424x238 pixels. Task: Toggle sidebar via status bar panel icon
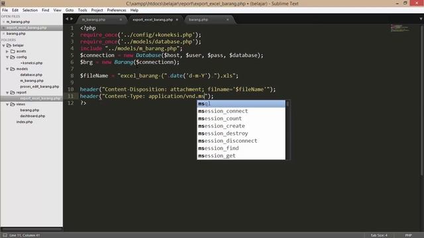click(5, 235)
